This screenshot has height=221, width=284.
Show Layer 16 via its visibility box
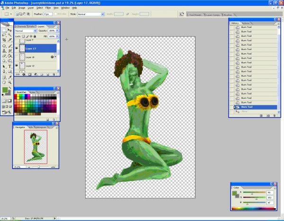pos(17,57)
